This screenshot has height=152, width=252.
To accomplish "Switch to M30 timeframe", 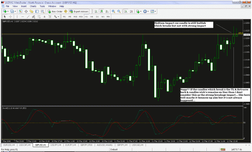I will coord(81,16).
